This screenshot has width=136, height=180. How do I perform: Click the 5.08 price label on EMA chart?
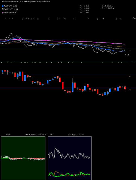pyautogui.click(x=127, y=55)
